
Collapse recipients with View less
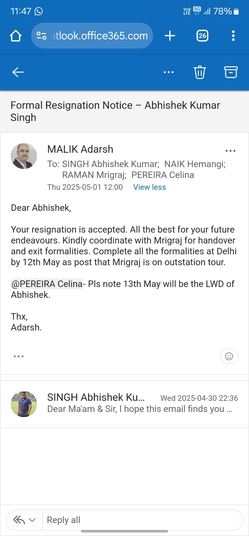pyautogui.click(x=150, y=187)
